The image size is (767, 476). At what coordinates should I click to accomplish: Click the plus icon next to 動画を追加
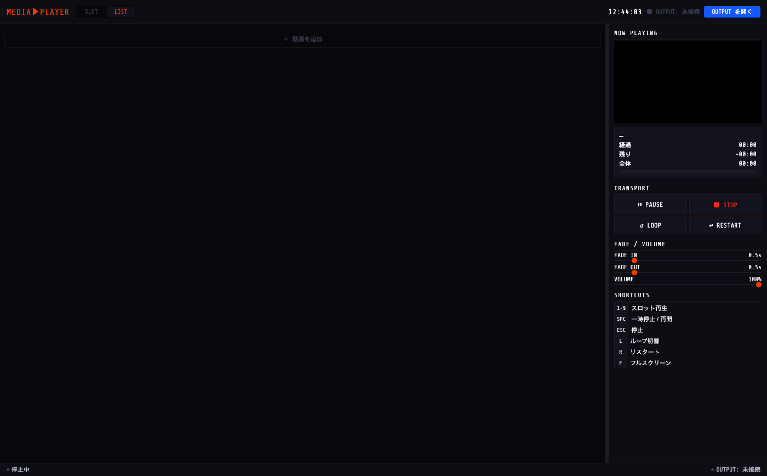pyautogui.click(x=286, y=39)
